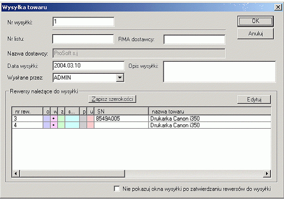Enable 'Nie pokazuj okna wysyłki' checkbox

click(117, 188)
